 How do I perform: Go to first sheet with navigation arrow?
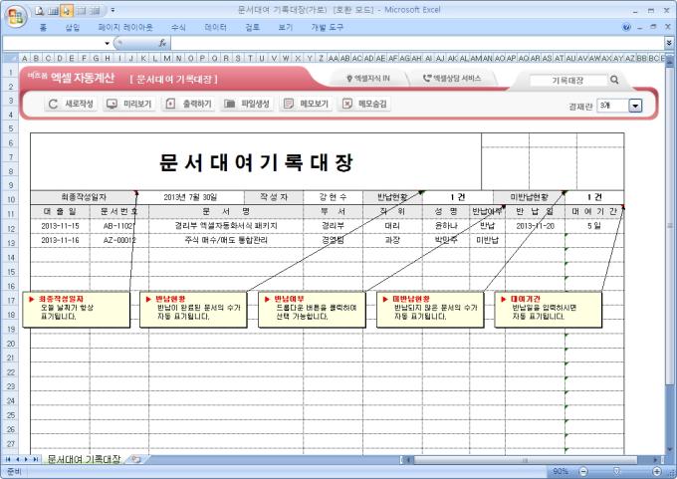[x=7, y=459]
